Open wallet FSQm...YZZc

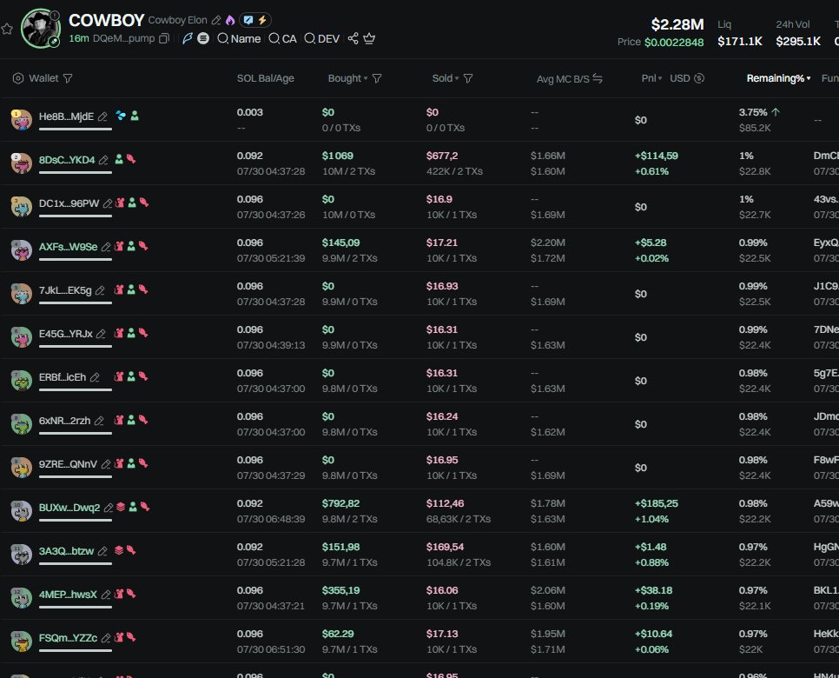coord(68,638)
